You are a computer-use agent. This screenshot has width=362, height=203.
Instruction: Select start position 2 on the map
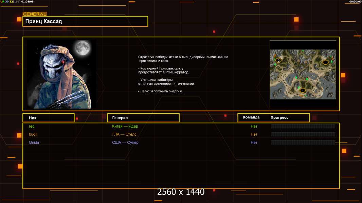pyautogui.click(x=279, y=61)
